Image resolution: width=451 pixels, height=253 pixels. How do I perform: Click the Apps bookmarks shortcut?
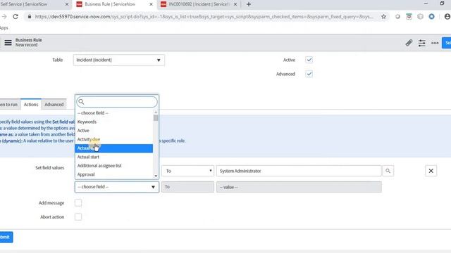pyautogui.click(x=4, y=28)
